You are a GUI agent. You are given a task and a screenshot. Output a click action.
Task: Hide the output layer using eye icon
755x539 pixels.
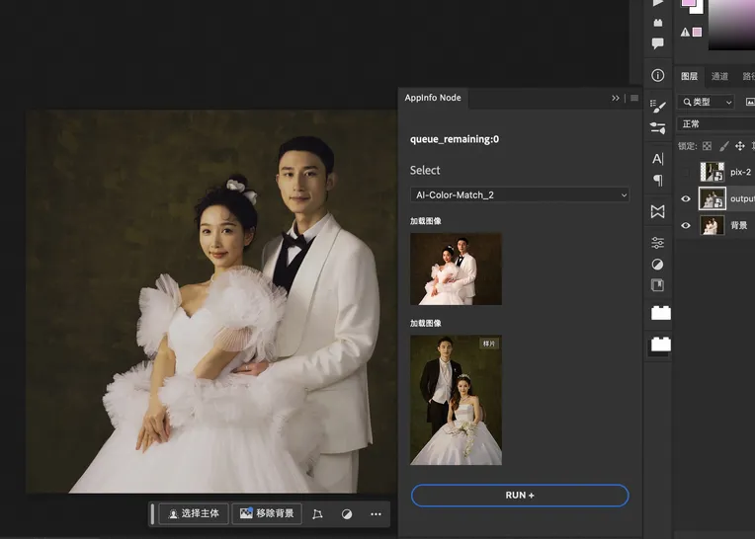coord(686,198)
